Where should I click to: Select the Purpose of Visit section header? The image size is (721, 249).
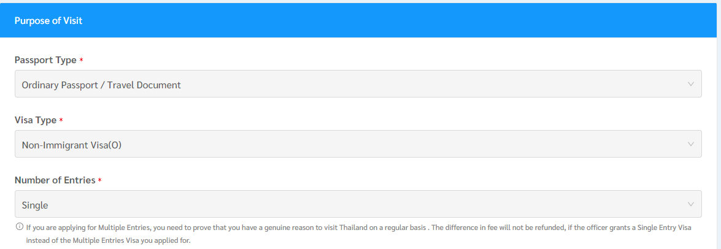pos(48,21)
